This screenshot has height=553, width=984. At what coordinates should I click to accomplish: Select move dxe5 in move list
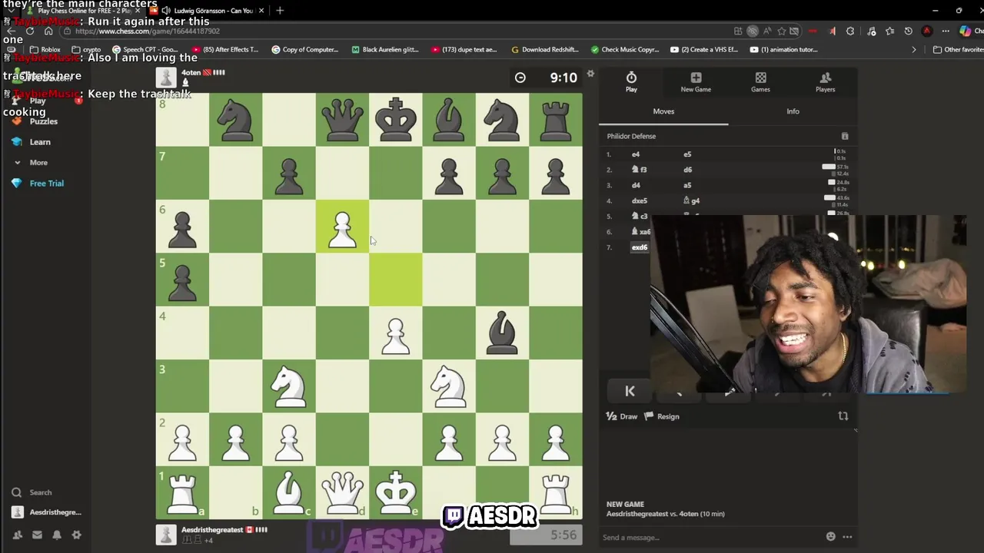click(x=640, y=200)
